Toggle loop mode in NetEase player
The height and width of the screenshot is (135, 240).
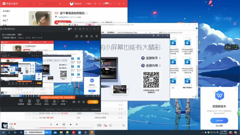click(51, 124)
